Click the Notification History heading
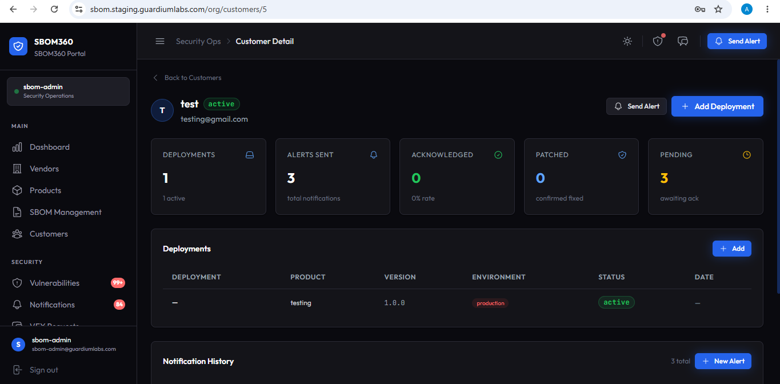The image size is (780, 384). pyautogui.click(x=198, y=361)
